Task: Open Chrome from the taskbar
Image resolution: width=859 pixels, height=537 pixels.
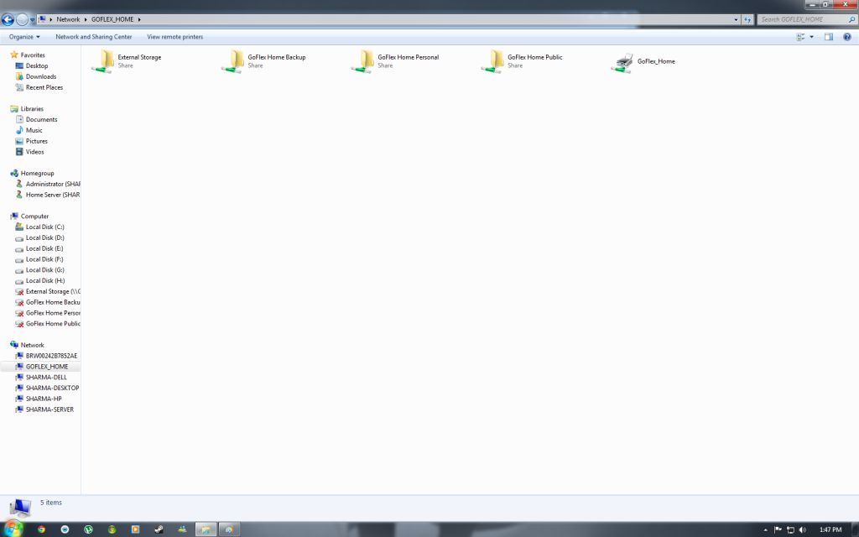Action: tap(41, 529)
